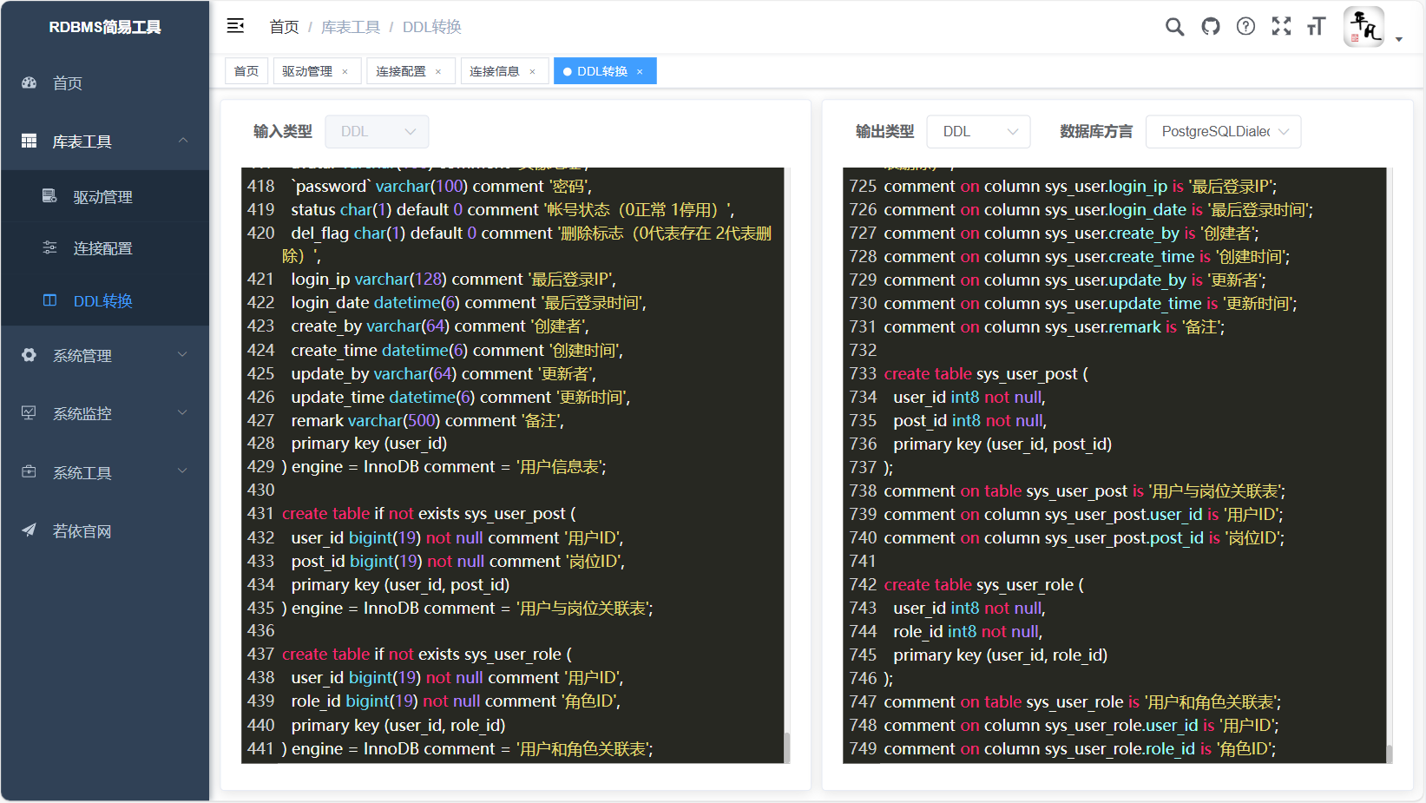Viewport: 1426px width, 803px height.
Task: Click the monitor icon beside 系统监控
Action: point(30,413)
